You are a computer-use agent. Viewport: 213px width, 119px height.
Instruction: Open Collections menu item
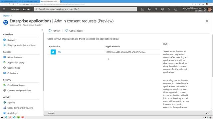coord(13,73)
